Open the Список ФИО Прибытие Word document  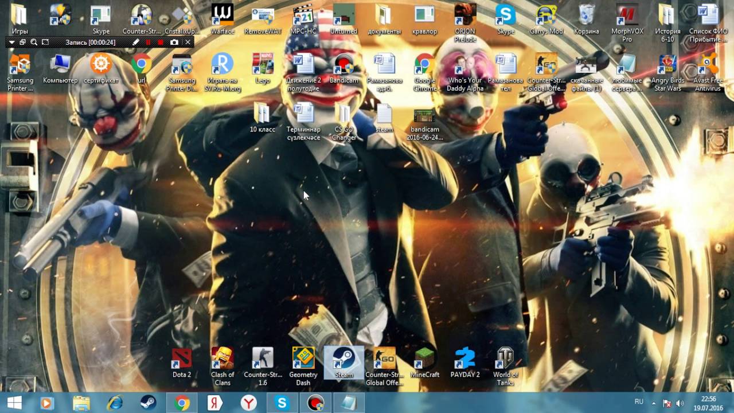tap(708, 23)
